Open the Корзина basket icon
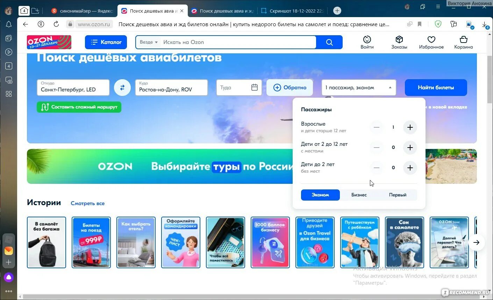This screenshot has height=300, width=493. coord(464,43)
